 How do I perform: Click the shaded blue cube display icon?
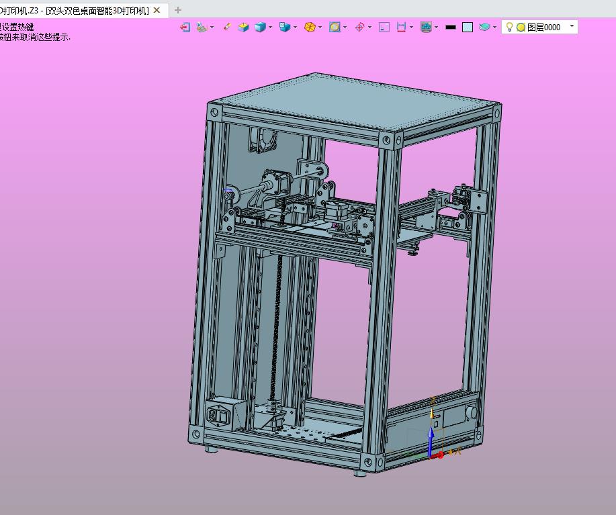[x=260, y=27]
